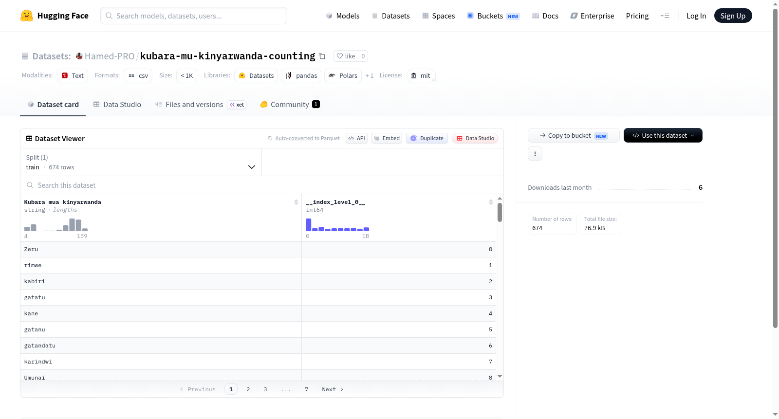This screenshot has height=419, width=779.
Task: Focus the Search this dataset field
Action: (262, 185)
